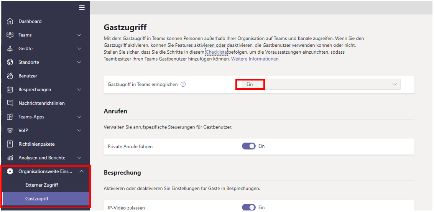Click the Besprechungen calendar icon
Image resolution: width=434 pixels, height=212 pixels.
pyautogui.click(x=10, y=90)
